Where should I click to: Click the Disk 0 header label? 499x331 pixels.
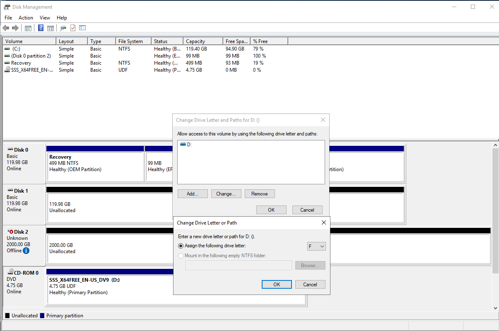click(x=21, y=150)
